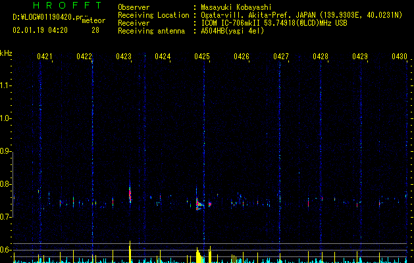Click the 1.0 kHz axis label

pos(6,118)
